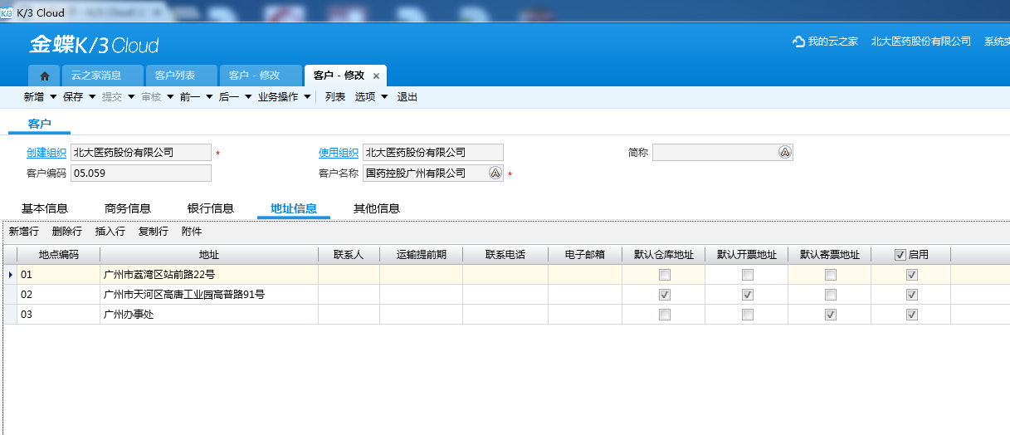Expand the 审核 dropdown arrow
Viewport: 1010px width, 435px height.
pos(170,97)
